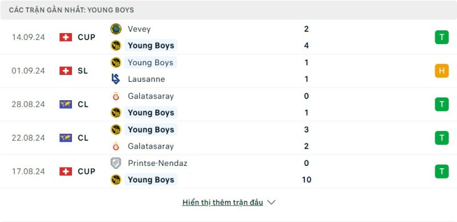The height and width of the screenshot is (222, 457).
Task: Expand more matches with the chevron arrow
Action: click(271, 203)
